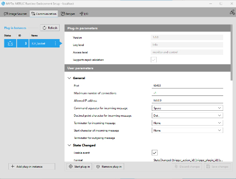
Task: Open the I/O tab
Action: point(84,14)
